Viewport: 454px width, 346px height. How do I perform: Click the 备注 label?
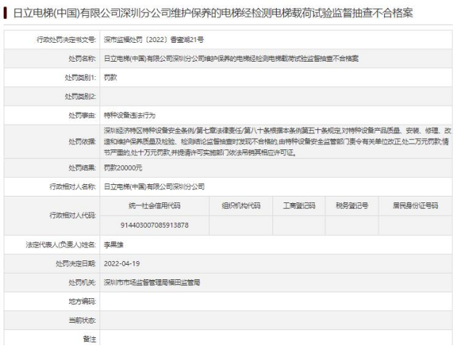[x=89, y=339]
